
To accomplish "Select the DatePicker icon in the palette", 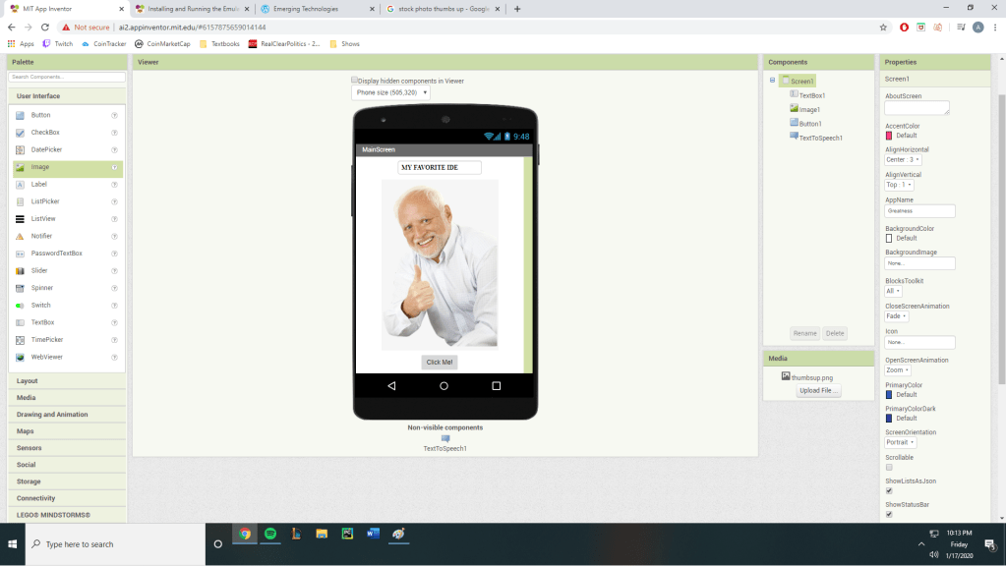I will [x=20, y=149].
